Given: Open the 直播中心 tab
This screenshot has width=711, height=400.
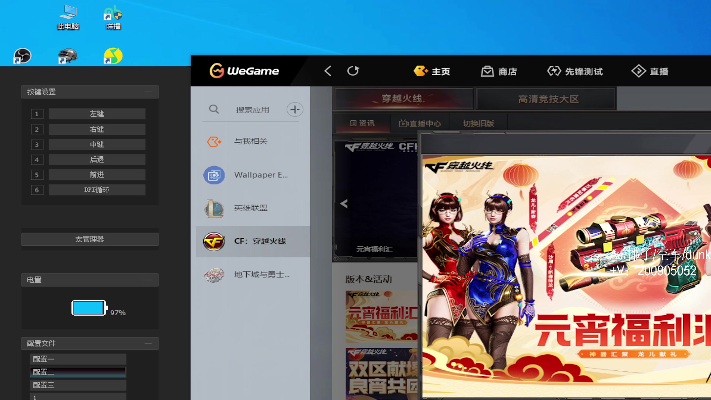Looking at the screenshot, I should point(420,123).
